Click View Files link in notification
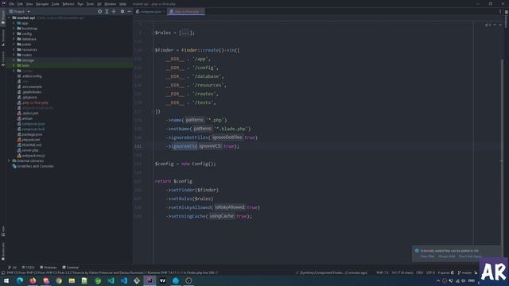This screenshot has width=509, height=286. [x=427, y=256]
